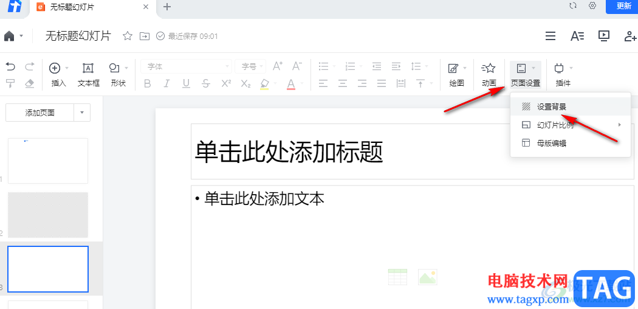Decrease font size with A- icon
This screenshot has width=638, height=309.
298,66
